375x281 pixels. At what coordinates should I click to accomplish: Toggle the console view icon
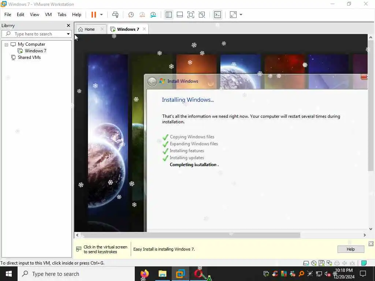pos(218,15)
